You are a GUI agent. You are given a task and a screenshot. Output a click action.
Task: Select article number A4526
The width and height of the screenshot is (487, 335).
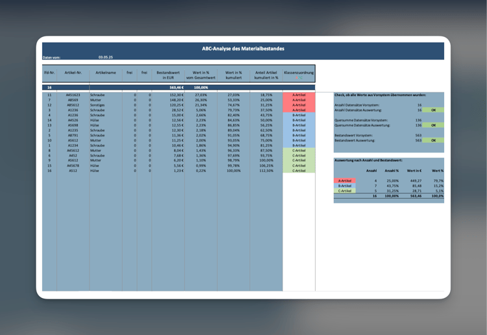coord(73,120)
